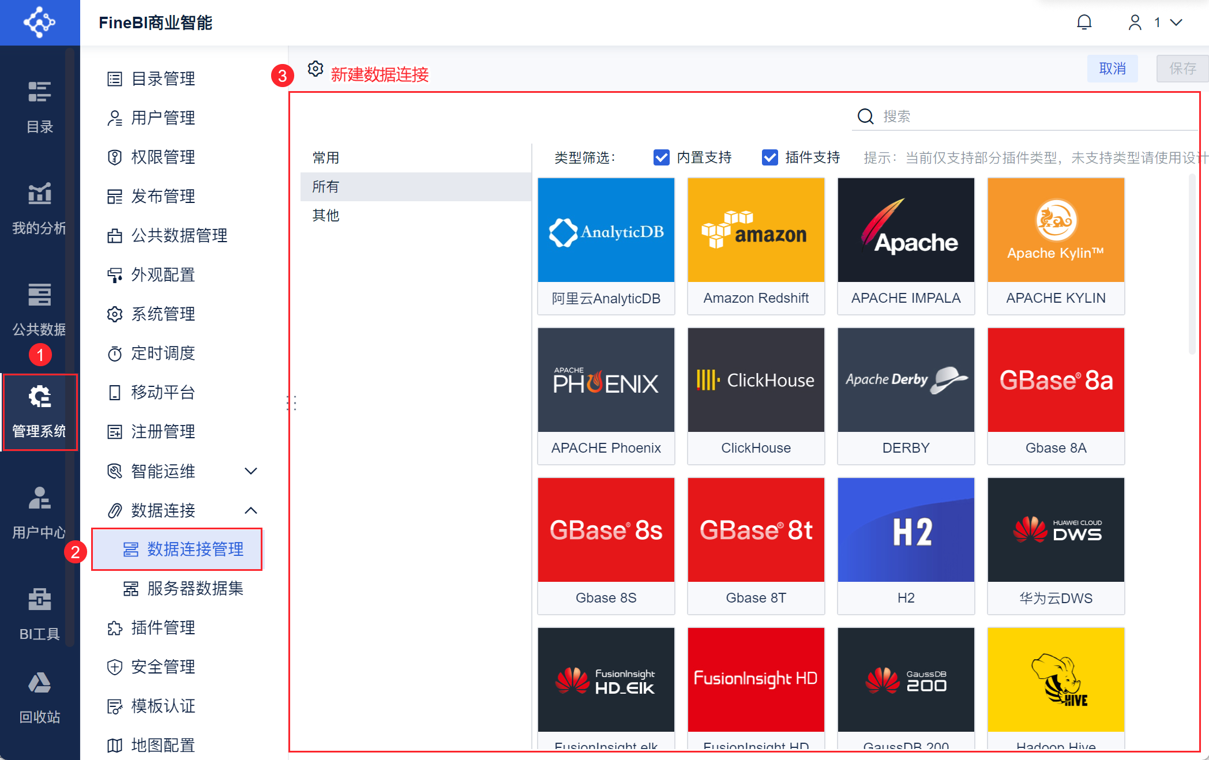Switch to the 其他 category tab

(325, 216)
